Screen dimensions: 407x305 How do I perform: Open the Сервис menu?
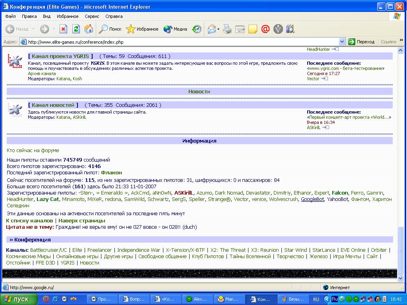click(x=92, y=16)
